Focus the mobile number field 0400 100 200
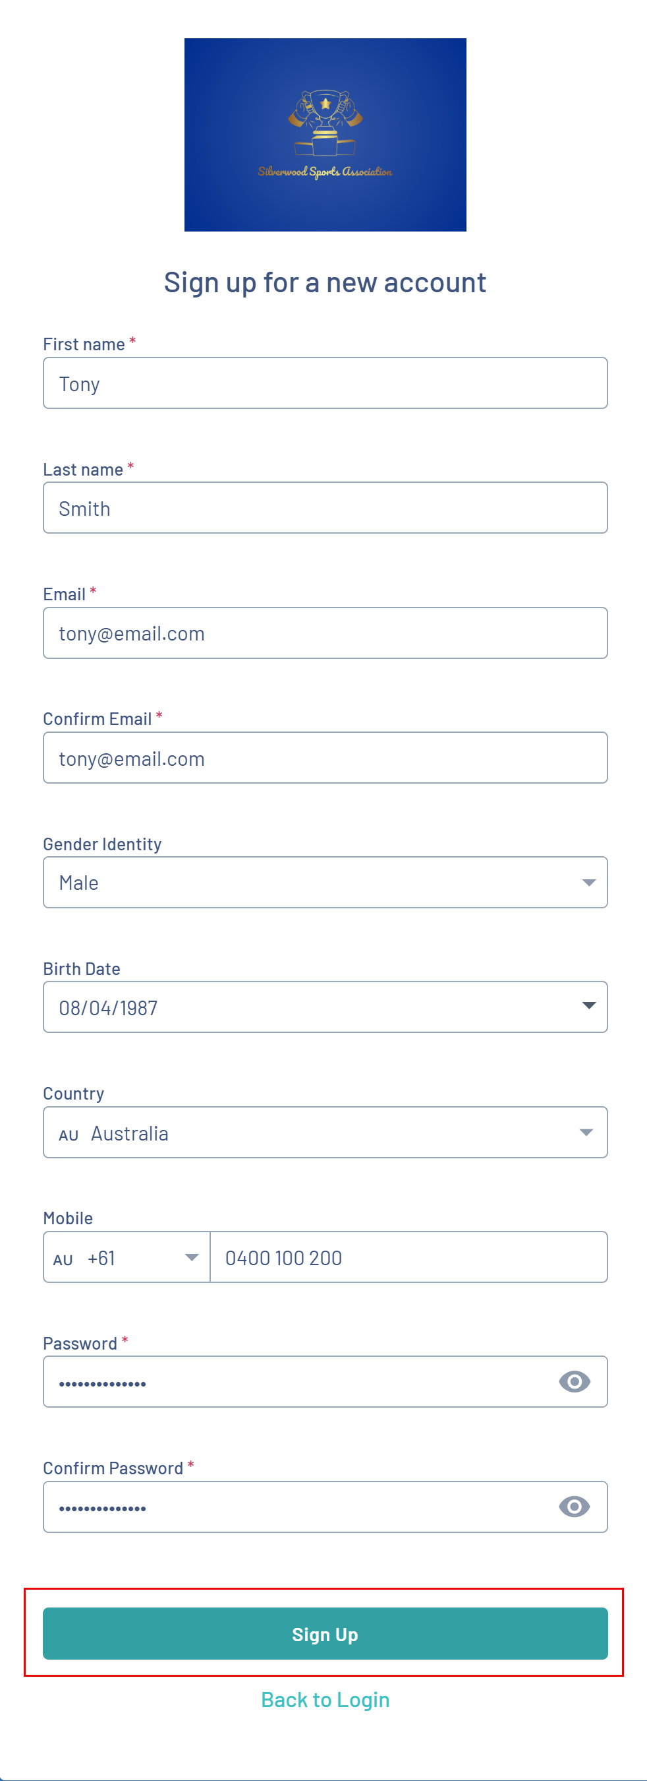 (407, 1257)
